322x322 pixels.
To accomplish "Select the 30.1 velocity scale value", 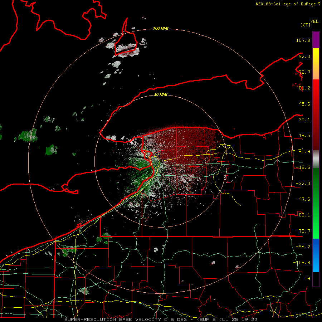I will [304, 120].
